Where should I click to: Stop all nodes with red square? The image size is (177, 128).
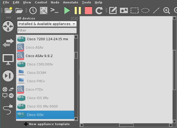tap(88, 11)
